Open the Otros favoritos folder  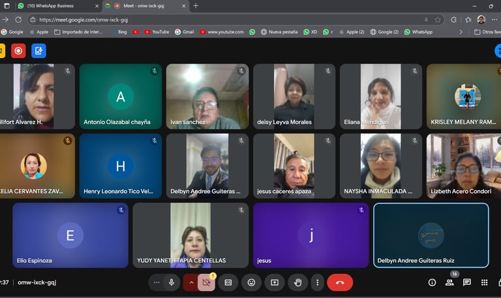487,32
